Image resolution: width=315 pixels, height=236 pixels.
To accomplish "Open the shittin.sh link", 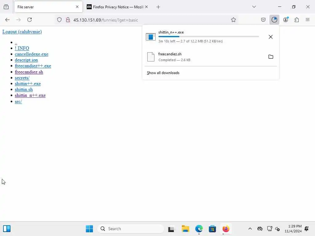I will [24, 89].
